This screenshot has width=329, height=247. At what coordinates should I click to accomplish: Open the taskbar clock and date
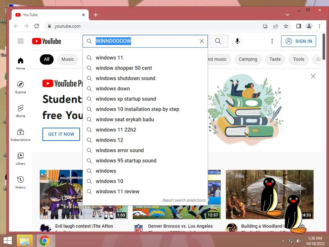[315, 241]
